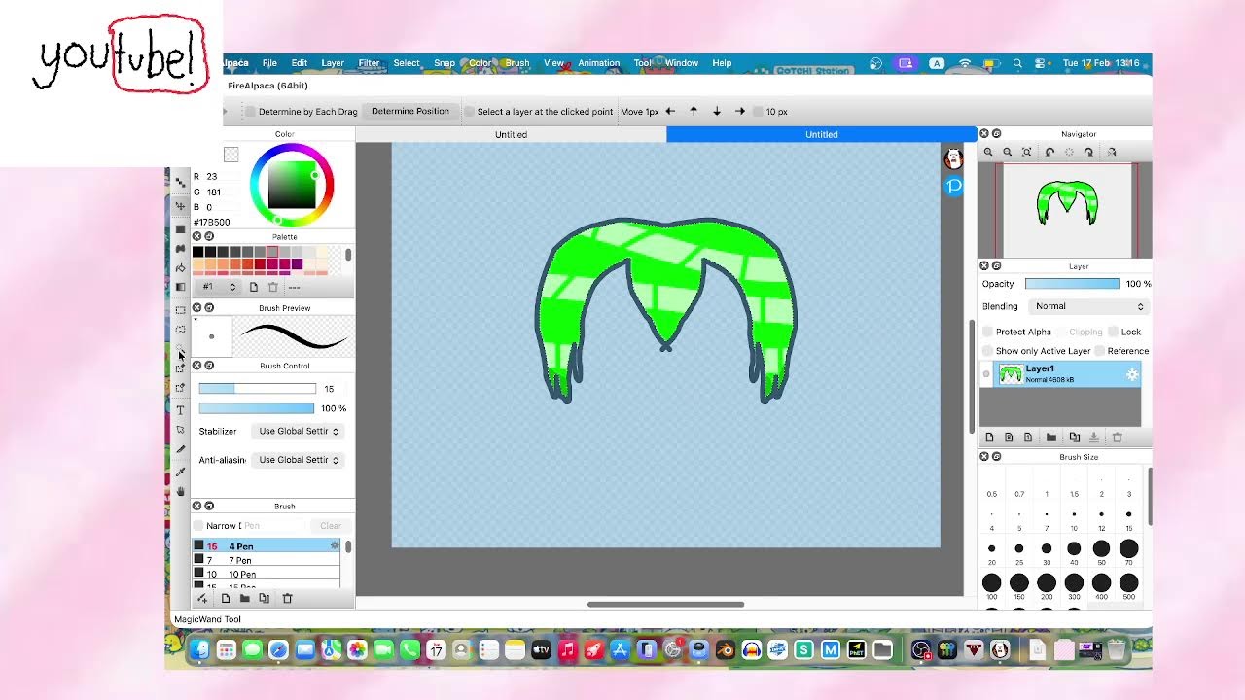Viewport: 1245px width, 700px height.
Task: Zoom out using Navigator magnifier minus
Action: coord(1008,152)
